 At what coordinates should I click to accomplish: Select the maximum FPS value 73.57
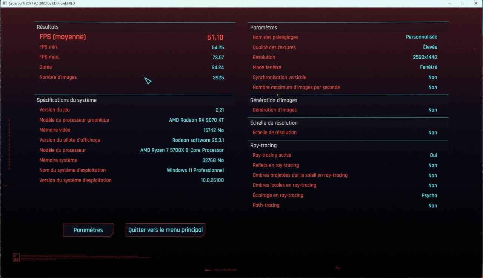click(218, 58)
